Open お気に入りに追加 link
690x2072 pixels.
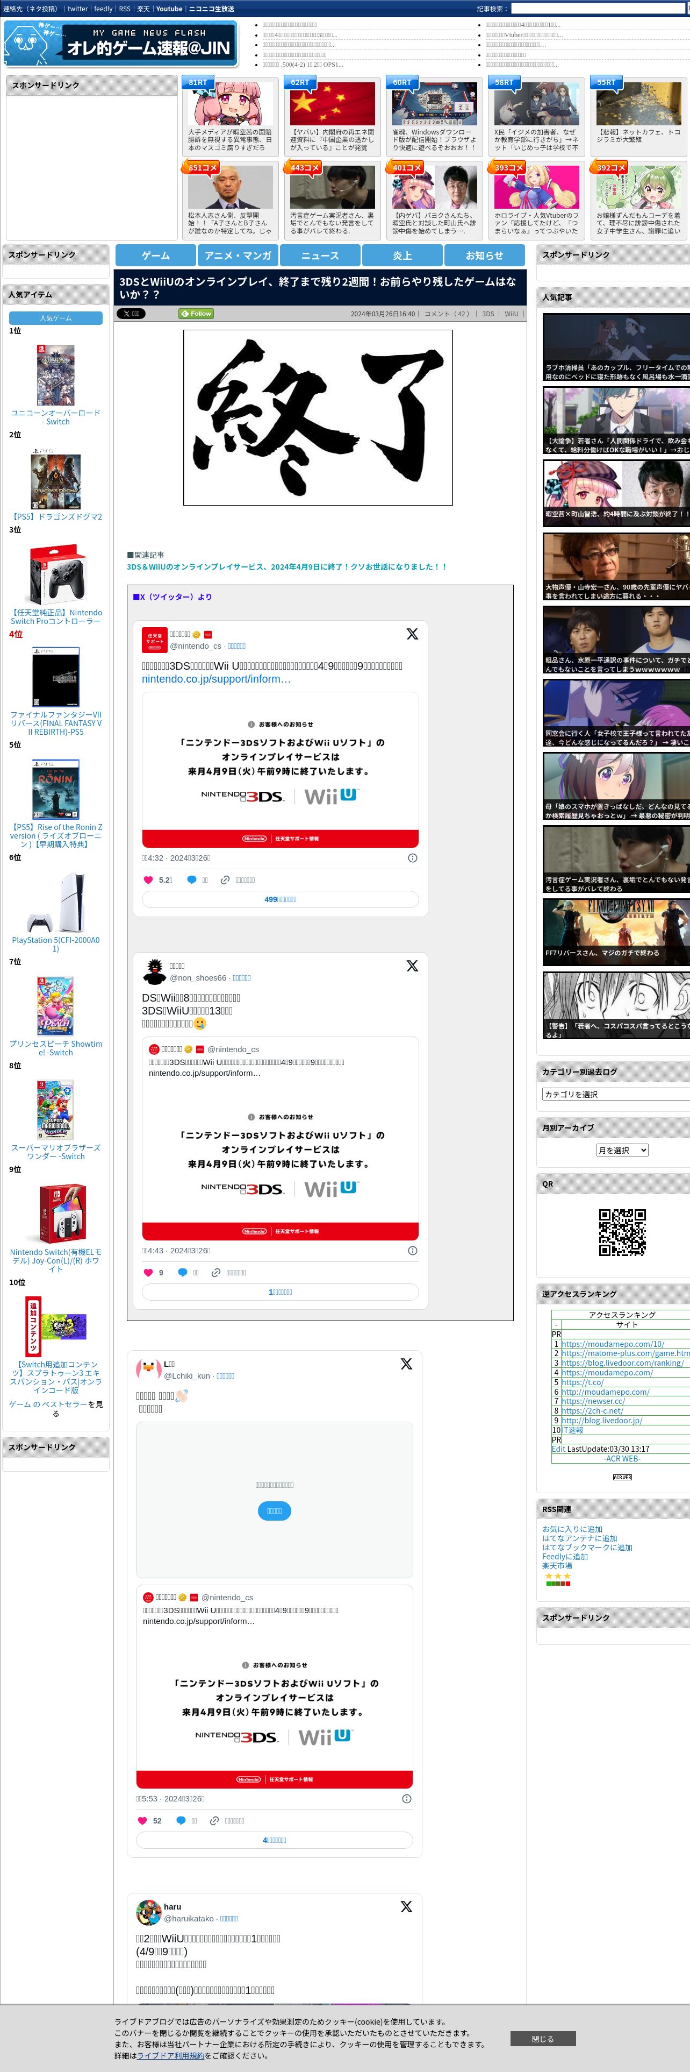point(572,1529)
